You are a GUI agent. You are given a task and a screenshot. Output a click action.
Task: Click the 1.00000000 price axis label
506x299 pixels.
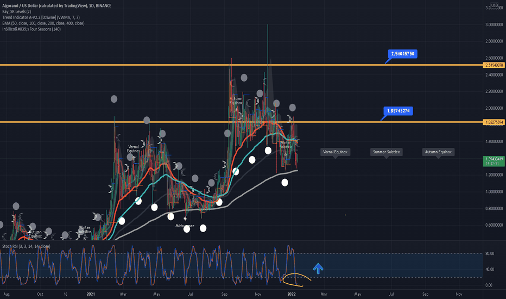(494, 192)
